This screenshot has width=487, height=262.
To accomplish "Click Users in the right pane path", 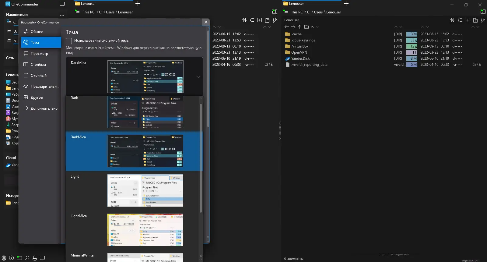I will [318, 12].
